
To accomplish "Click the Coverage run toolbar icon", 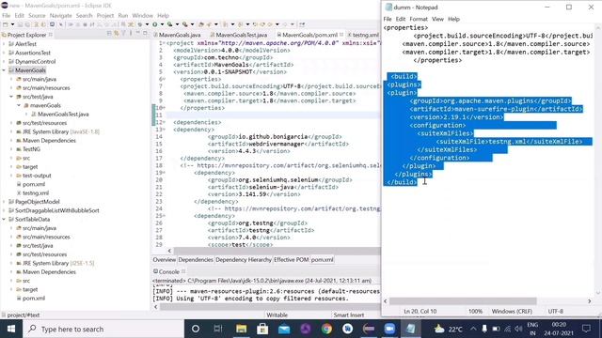I will tap(169, 24).
